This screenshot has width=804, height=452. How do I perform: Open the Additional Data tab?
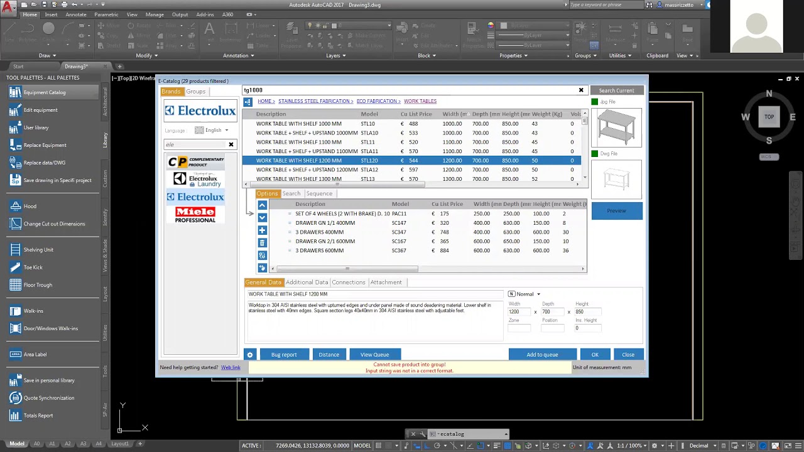pyautogui.click(x=307, y=282)
